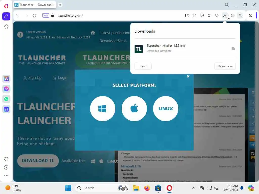This screenshot has height=194, width=259.
Task: Clear the downloads list
Action: point(143,66)
